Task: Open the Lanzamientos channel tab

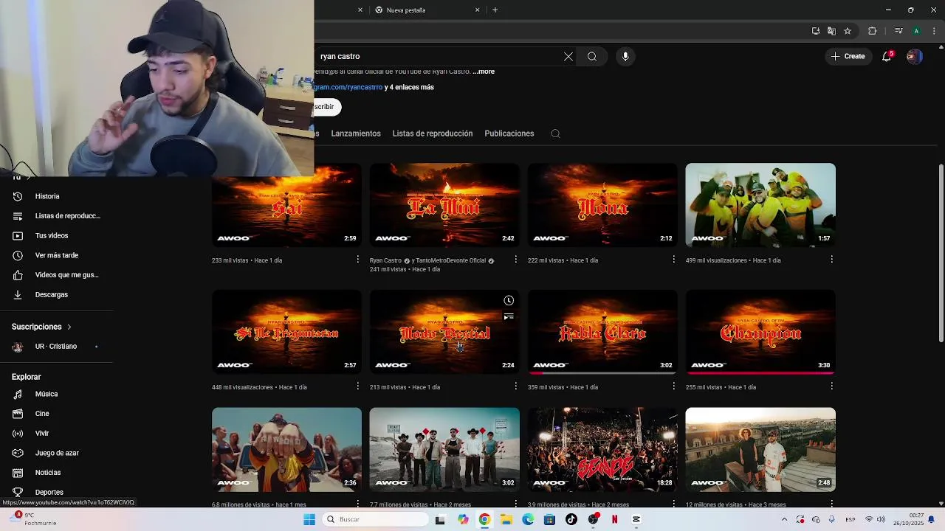Action: [x=356, y=133]
